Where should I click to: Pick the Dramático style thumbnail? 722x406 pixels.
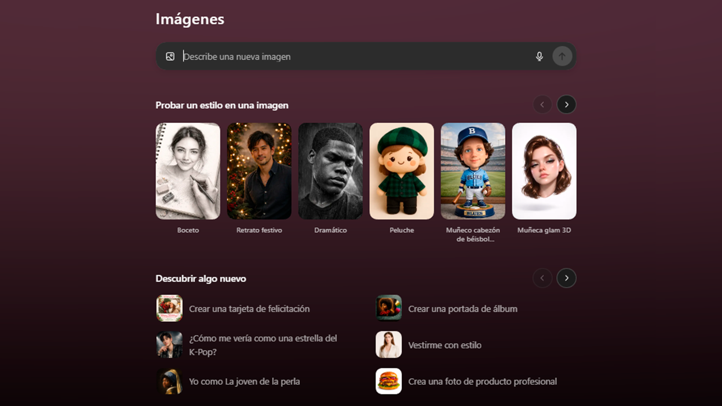[x=330, y=171]
